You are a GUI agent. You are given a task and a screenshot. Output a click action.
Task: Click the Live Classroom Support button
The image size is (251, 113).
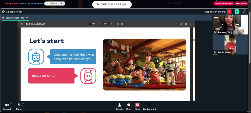tap(224, 3)
